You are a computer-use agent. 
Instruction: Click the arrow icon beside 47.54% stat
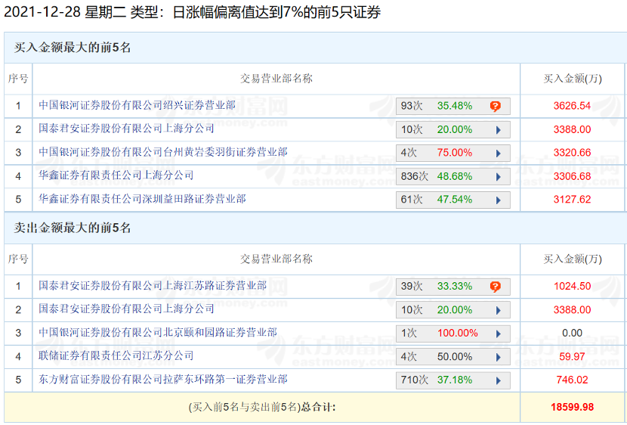pos(499,200)
